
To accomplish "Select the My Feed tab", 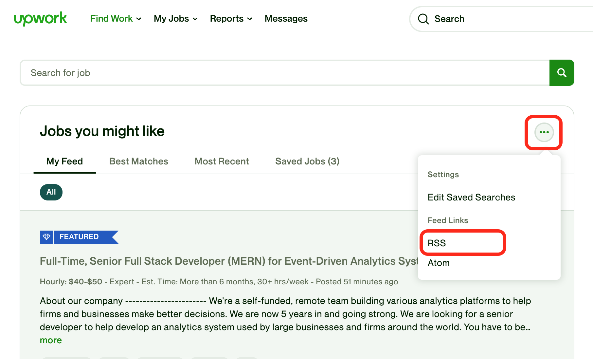I will point(64,161).
